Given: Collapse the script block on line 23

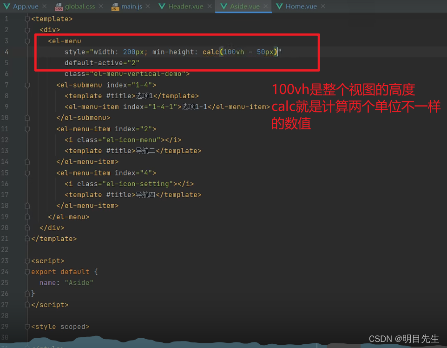Looking at the screenshot, I should [27, 261].
